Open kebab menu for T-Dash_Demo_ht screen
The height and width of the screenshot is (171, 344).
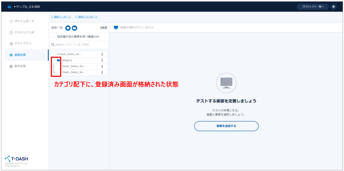pyautogui.click(x=102, y=54)
